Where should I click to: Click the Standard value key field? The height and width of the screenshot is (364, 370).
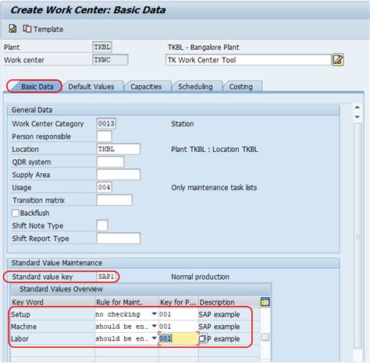click(106, 277)
